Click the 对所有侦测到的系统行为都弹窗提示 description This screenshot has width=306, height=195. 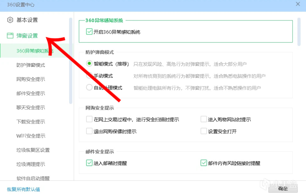pos(199,76)
